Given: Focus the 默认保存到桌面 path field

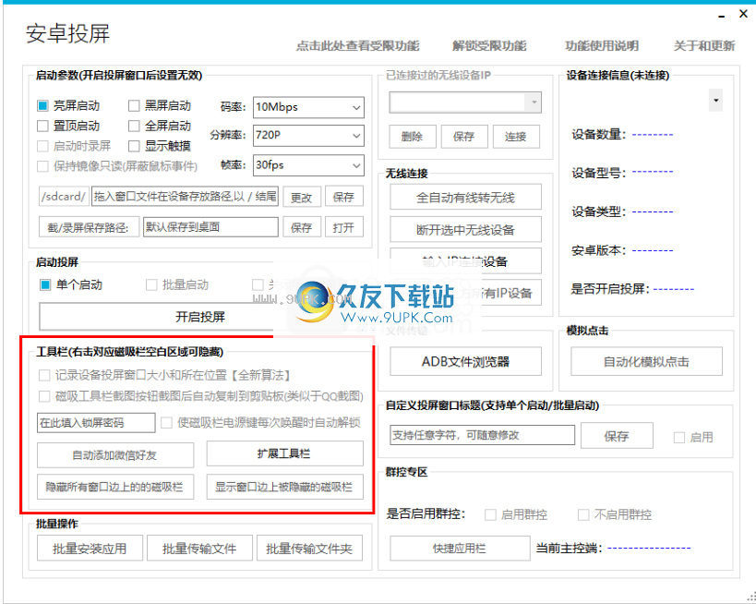Looking at the screenshot, I should pyautogui.click(x=210, y=227).
